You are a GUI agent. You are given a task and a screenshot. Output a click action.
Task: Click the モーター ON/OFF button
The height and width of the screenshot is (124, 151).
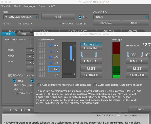pyautogui.click(x=21, y=110)
